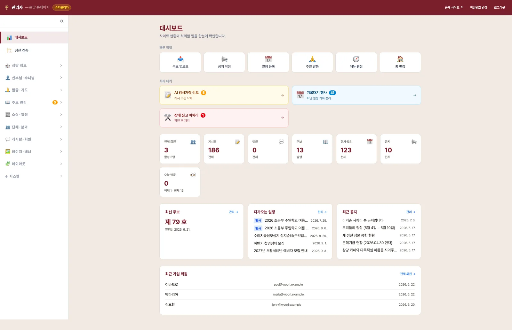Expand the 게시판·회원 sidebar section
512x330 pixels.
tap(34, 139)
